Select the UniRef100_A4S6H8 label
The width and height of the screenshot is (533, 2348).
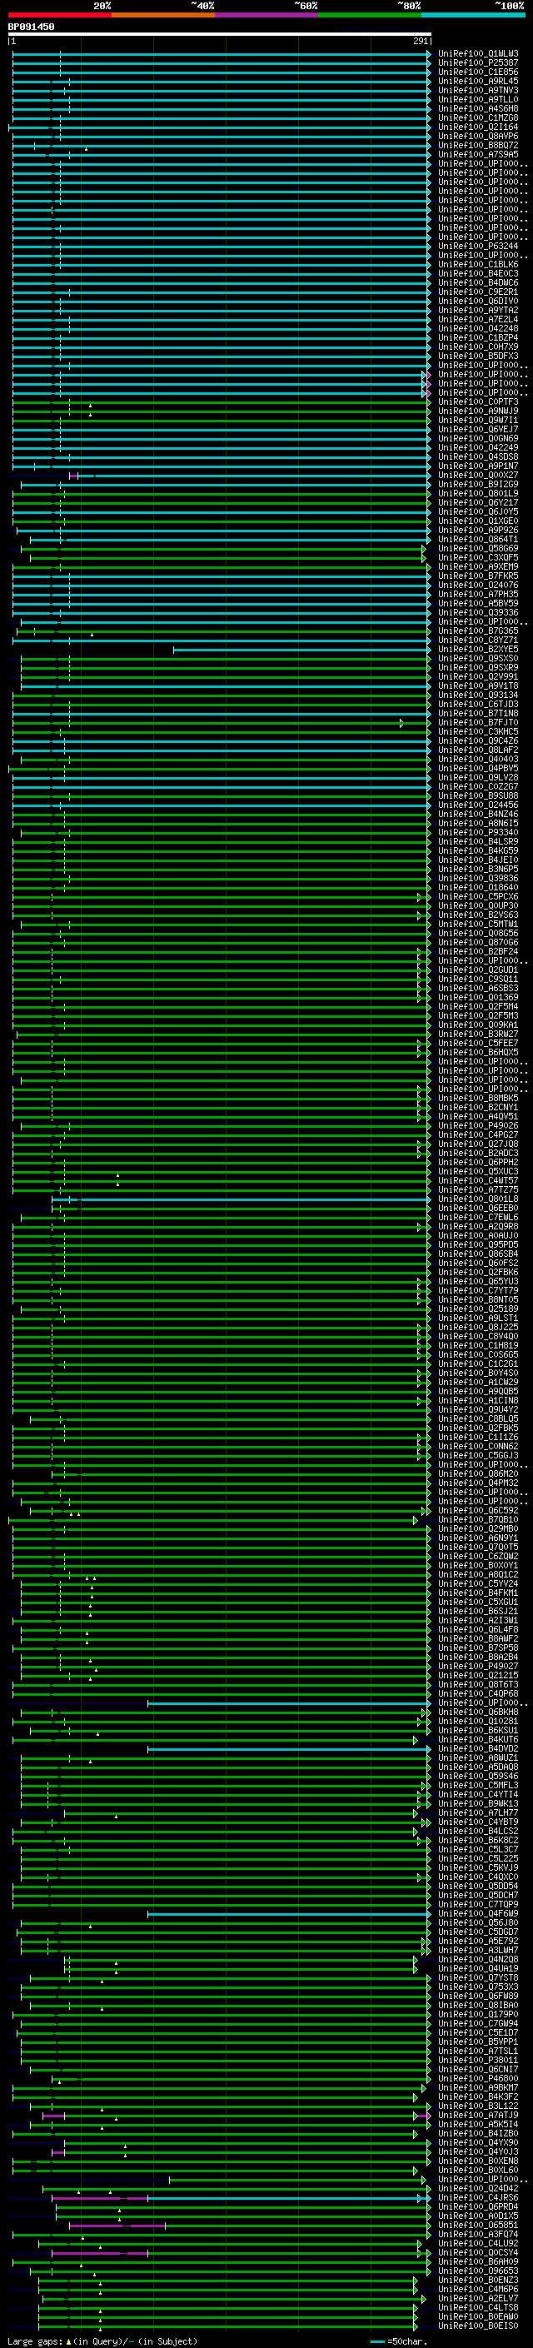pyautogui.click(x=478, y=108)
